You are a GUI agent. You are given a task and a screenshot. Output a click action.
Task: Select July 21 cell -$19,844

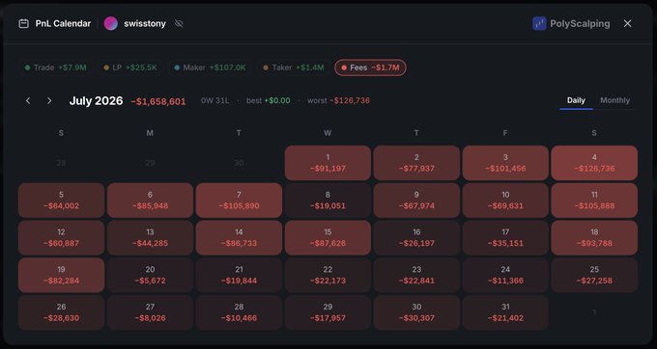coord(239,275)
